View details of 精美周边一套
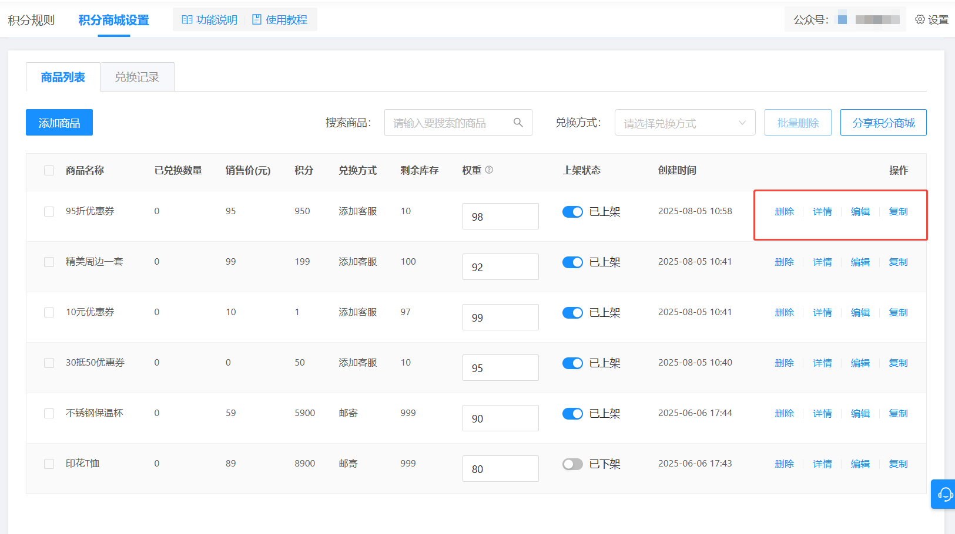 point(822,262)
